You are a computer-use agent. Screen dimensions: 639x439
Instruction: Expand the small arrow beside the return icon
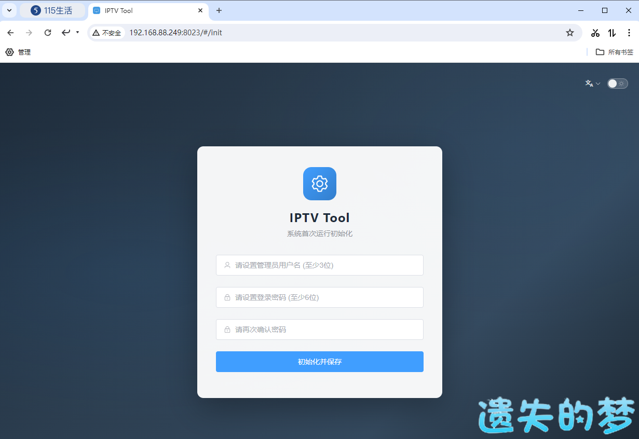pos(77,33)
